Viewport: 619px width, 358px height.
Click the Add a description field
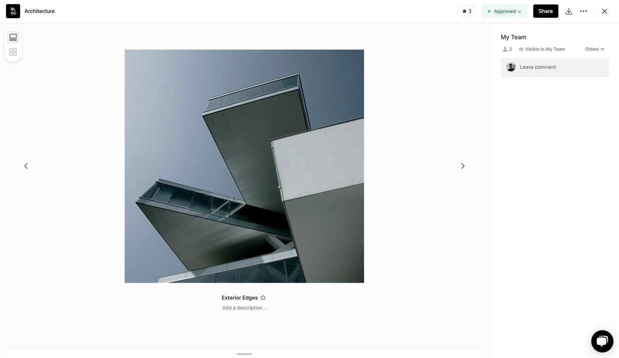[244, 308]
